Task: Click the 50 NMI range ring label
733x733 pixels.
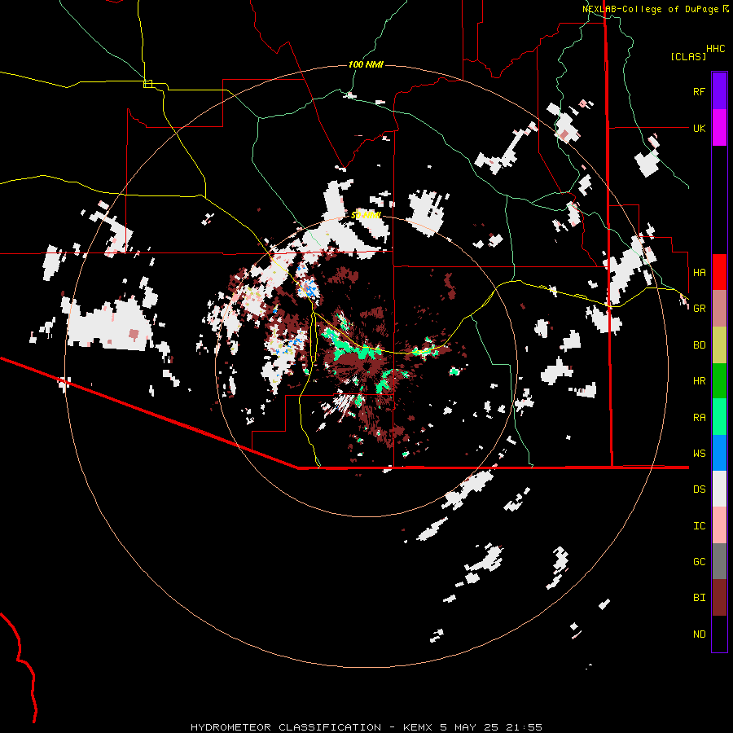Action: tap(366, 216)
